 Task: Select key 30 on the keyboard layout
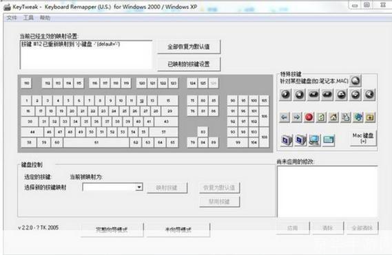pos(30,122)
